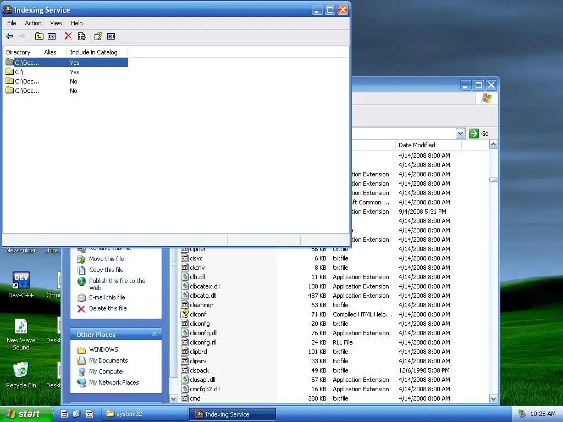Open Help via the question mark toolbar icon
The height and width of the screenshot is (422, 563).
(98, 36)
